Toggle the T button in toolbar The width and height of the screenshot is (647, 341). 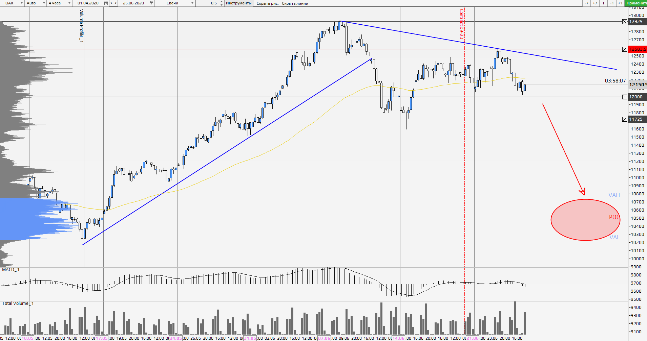click(603, 3)
